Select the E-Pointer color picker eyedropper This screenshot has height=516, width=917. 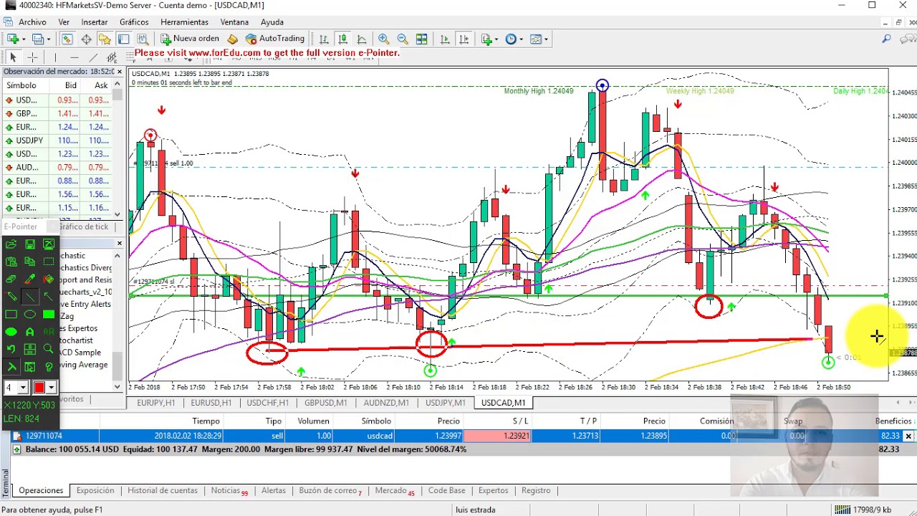click(30, 279)
